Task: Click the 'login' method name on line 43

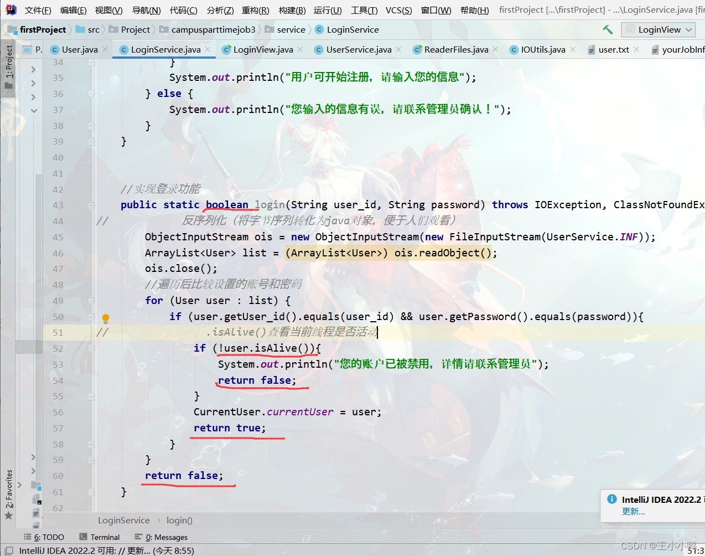Action: (x=269, y=205)
